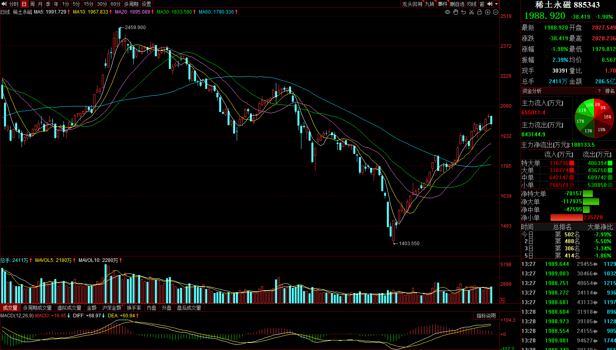
Task: Select the scissors cut tool icon
Action: coord(471,12)
